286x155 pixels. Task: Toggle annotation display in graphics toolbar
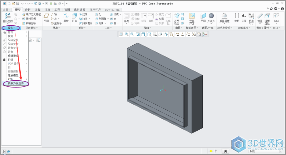199,34
